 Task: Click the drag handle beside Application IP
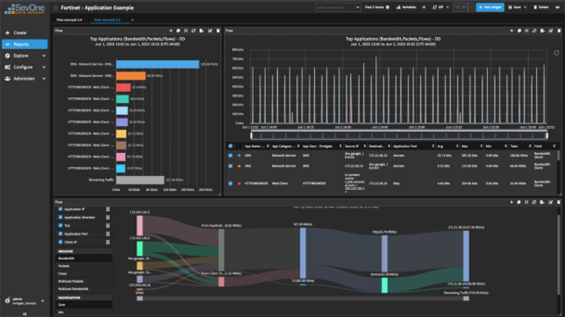tap(108, 209)
